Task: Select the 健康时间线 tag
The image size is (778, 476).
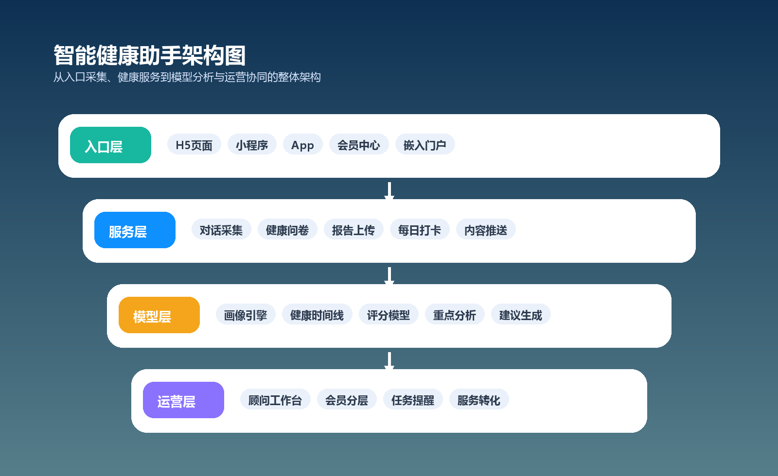Action: (x=317, y=315)
